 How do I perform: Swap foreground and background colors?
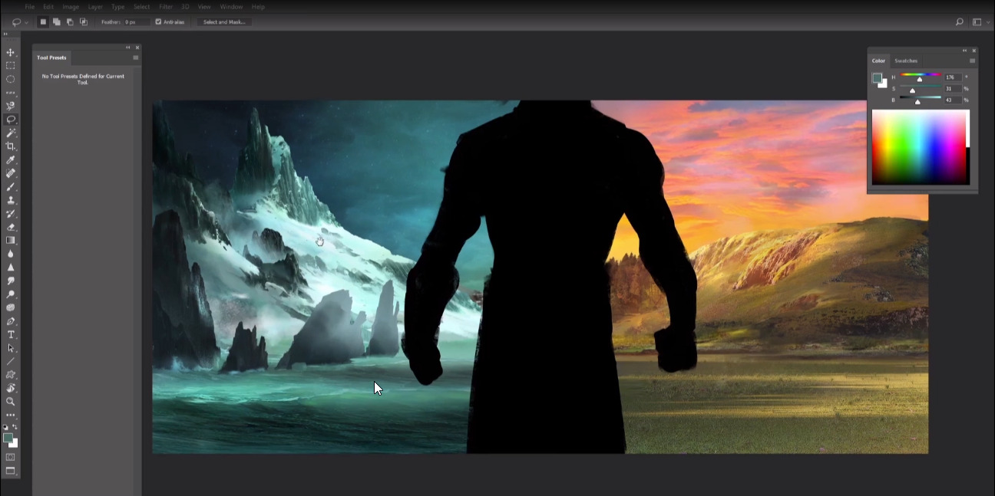[x=15, y=427]
